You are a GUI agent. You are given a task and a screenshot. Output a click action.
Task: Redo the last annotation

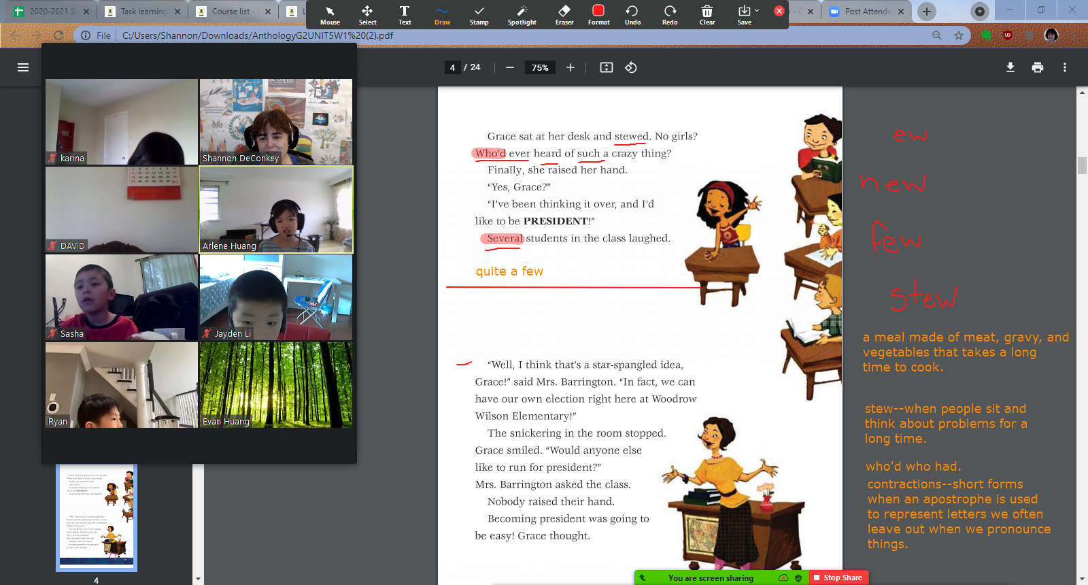pyautogui.click(x=670, y=15)
